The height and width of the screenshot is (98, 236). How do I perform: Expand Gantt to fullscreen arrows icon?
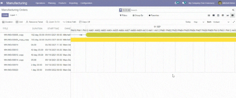pos(234,22)
